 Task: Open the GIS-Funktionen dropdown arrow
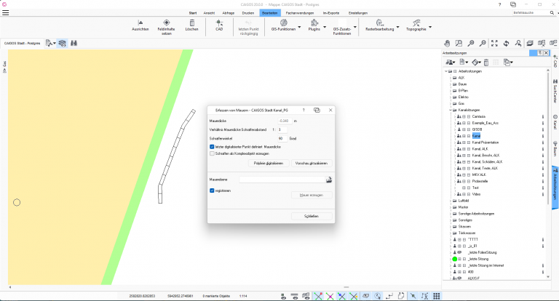299,27
